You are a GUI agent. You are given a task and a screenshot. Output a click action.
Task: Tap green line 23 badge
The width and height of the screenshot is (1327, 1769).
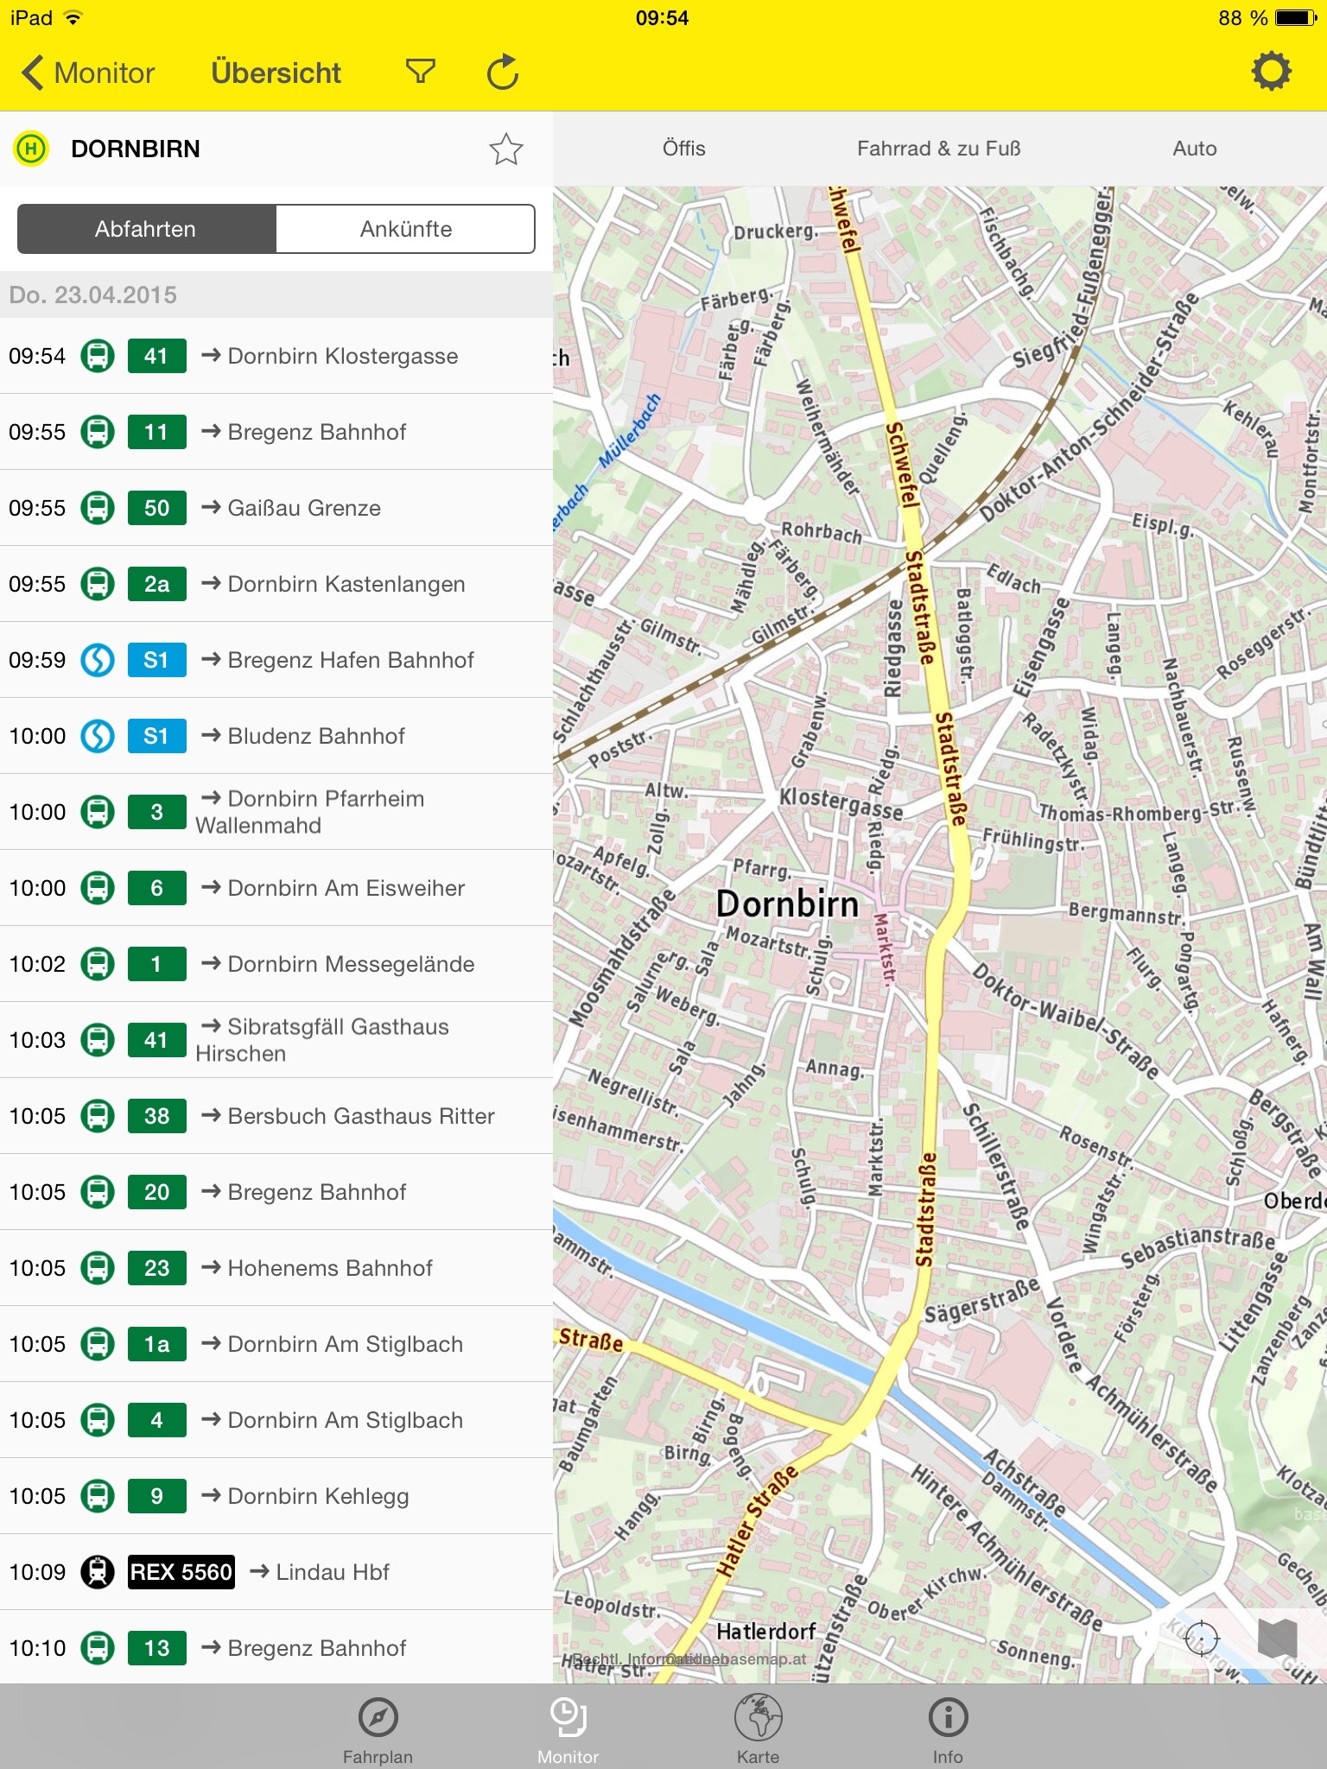point(156,1268)
